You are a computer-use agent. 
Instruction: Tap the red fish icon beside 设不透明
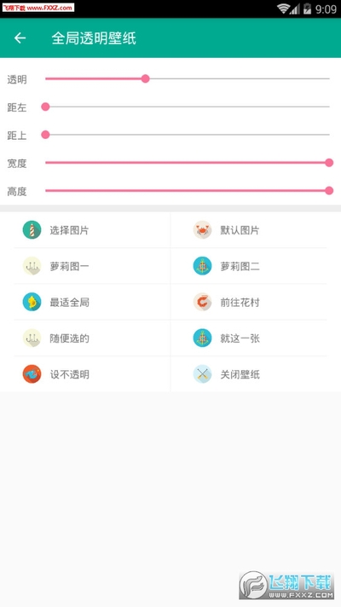click(32, 374)
